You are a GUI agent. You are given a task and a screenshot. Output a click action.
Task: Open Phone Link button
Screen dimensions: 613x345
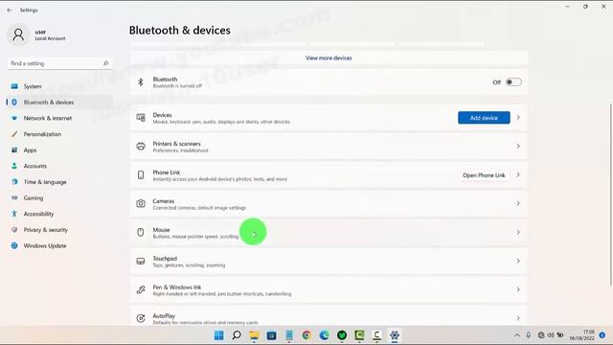tap(484, 175)
